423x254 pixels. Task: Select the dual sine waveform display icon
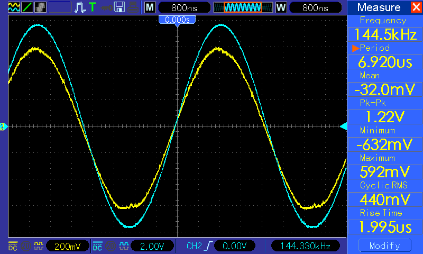pyautogui.click(x=14, y=7)
